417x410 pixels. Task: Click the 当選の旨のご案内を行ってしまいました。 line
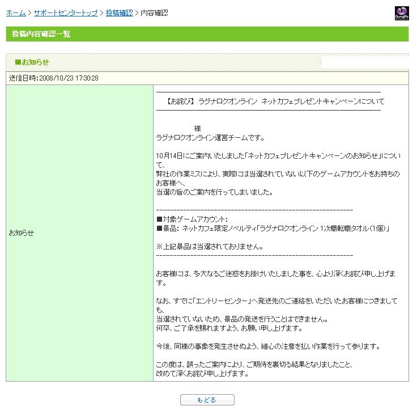[214, 192]
